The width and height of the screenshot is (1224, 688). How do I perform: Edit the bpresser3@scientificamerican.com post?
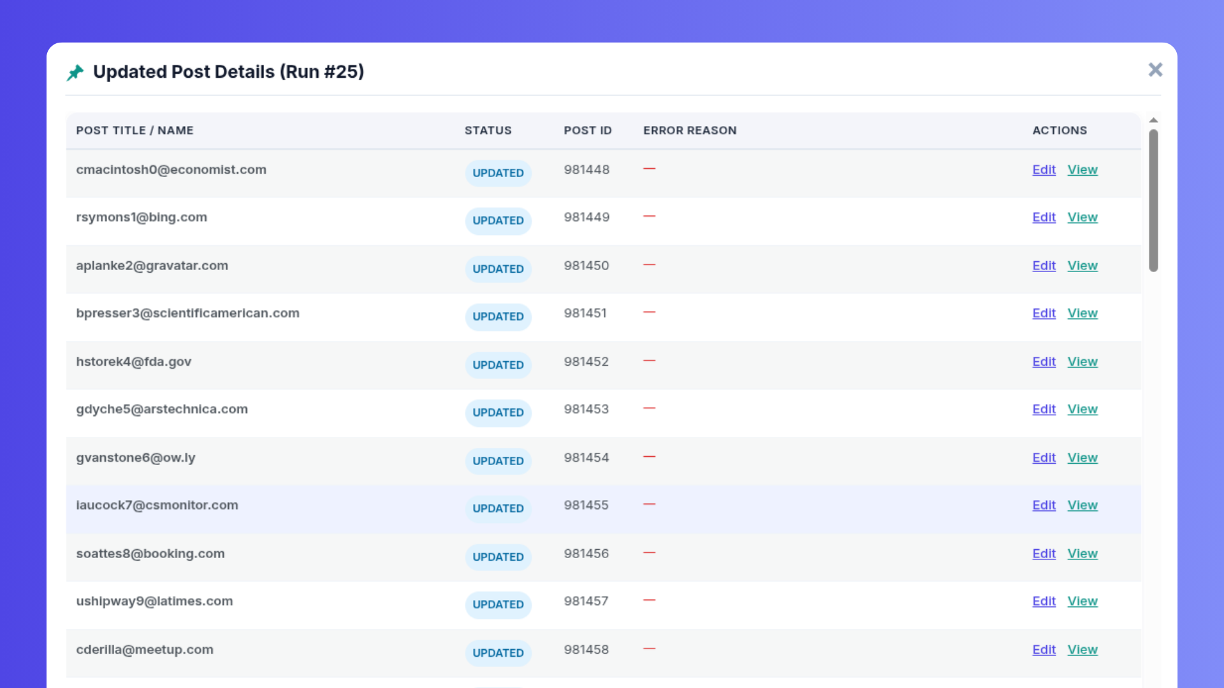[1044, 313]
